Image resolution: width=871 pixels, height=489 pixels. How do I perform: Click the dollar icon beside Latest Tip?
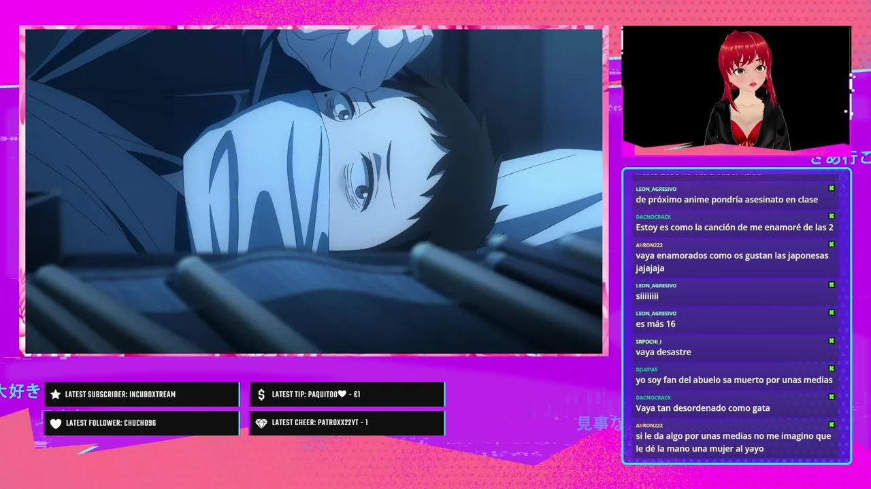click(261, 395)
